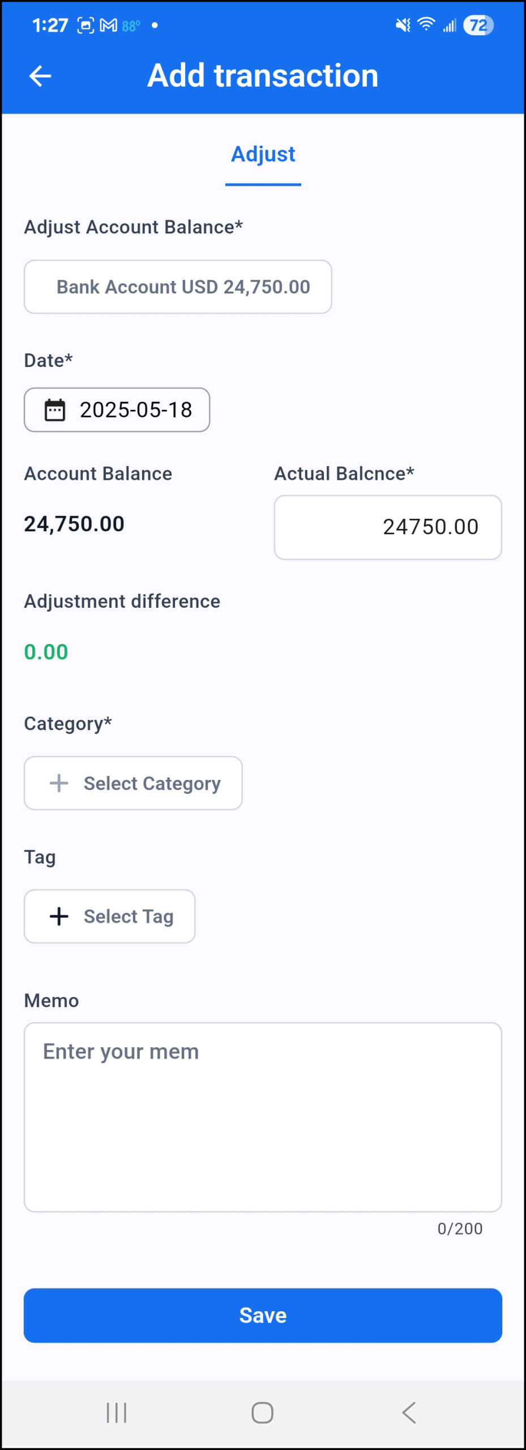Tap the muted sound status icon

[x=403, y=25]
